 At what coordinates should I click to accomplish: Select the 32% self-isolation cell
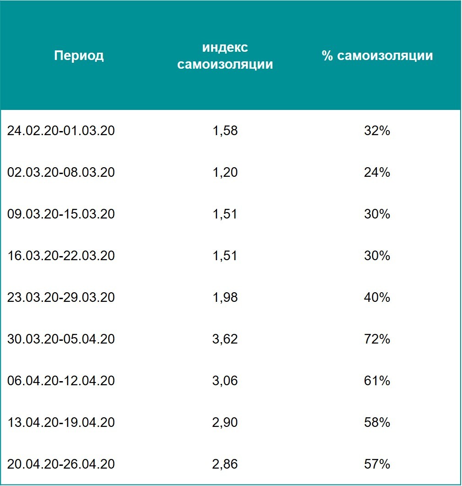(x=377, y=131)
